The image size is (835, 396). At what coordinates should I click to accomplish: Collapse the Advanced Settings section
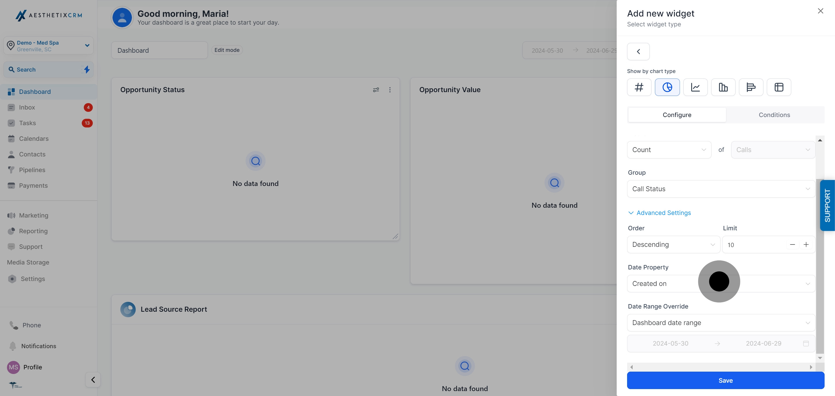pos(659,213)
